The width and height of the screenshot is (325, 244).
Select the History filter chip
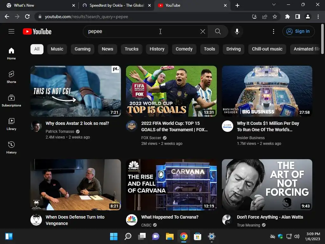[x=157, y=49]
